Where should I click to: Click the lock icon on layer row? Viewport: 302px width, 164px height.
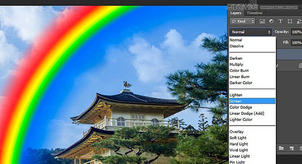[x=300, y=65]
